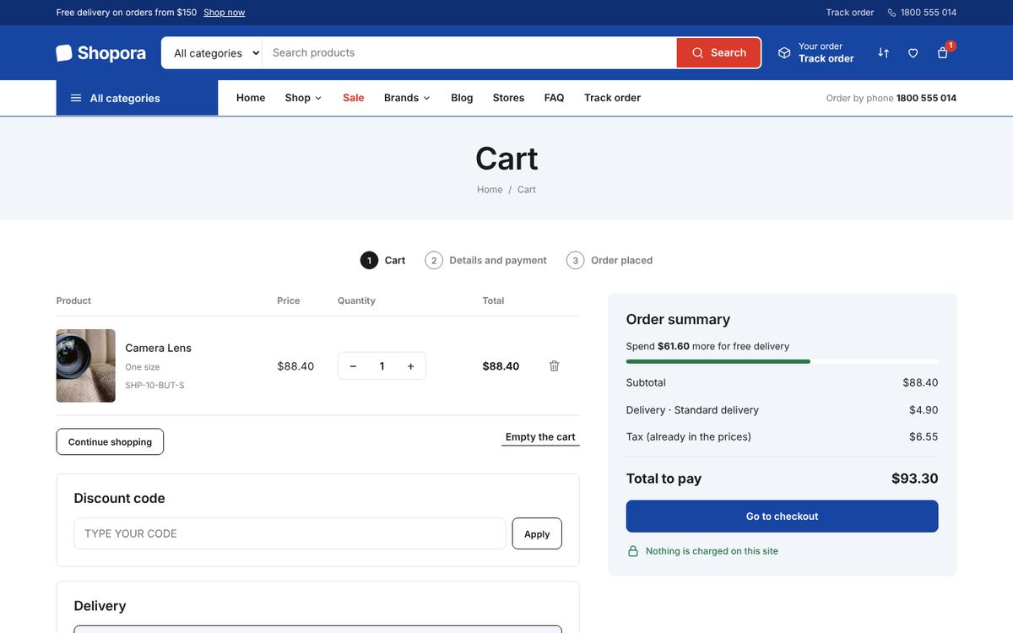Focus the Search products field
Viewport: 1013px width, 633px height.
pyautogui.click(x=469, y=52)
